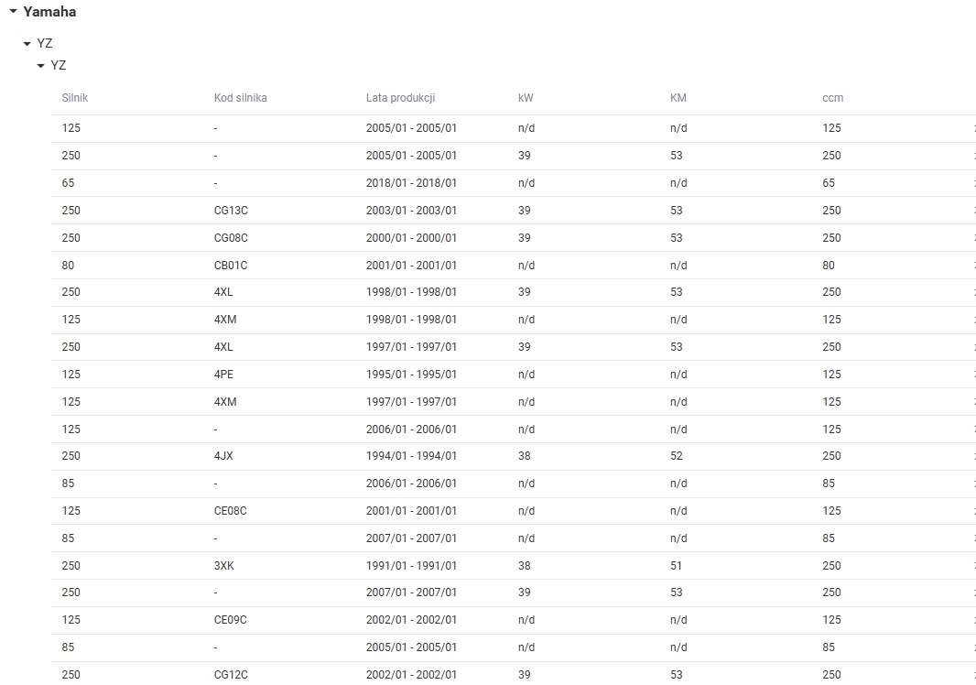
Task: Click 2002/01 date in the CG12C row
Action: [x=411, y=674]
